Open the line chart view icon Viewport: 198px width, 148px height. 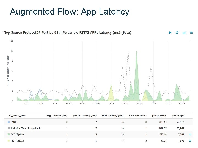184,33
